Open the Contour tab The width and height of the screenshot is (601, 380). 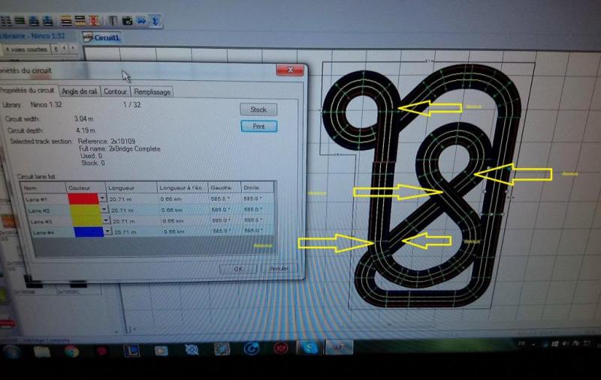(x=115, y=91)
